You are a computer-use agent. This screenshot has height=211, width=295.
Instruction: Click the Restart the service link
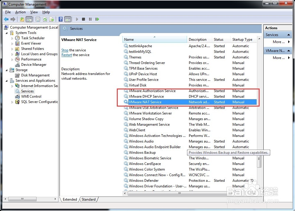(x=67, y=55)
